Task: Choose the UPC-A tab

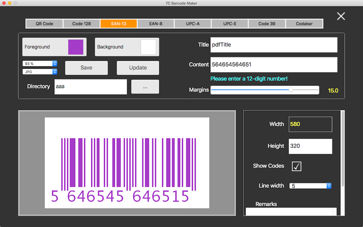Action: pyautogui.click(x=192, y=24)
